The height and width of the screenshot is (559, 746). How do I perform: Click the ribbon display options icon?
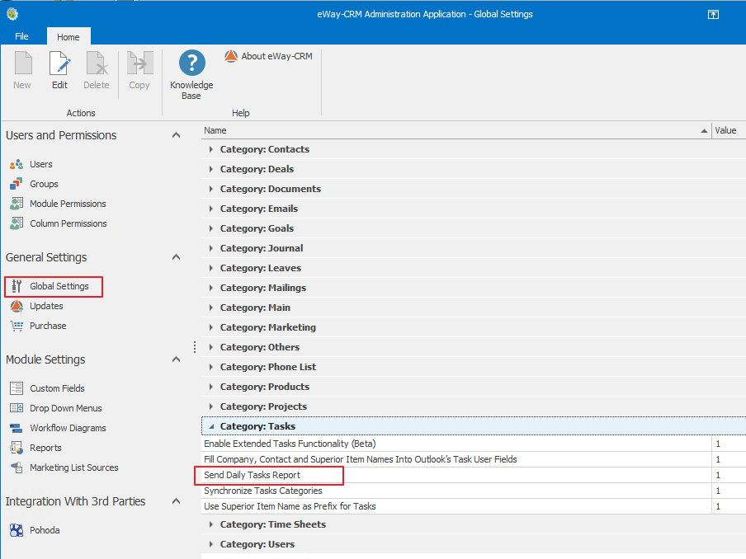click(x=713, y=14)
